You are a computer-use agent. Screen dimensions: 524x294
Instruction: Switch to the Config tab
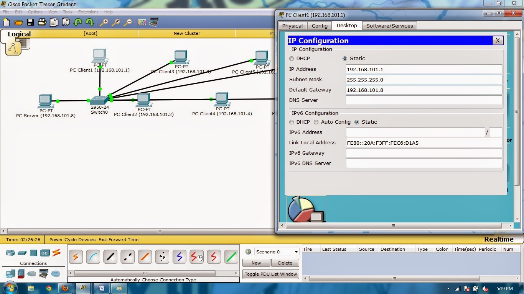(x=319, y=26)
